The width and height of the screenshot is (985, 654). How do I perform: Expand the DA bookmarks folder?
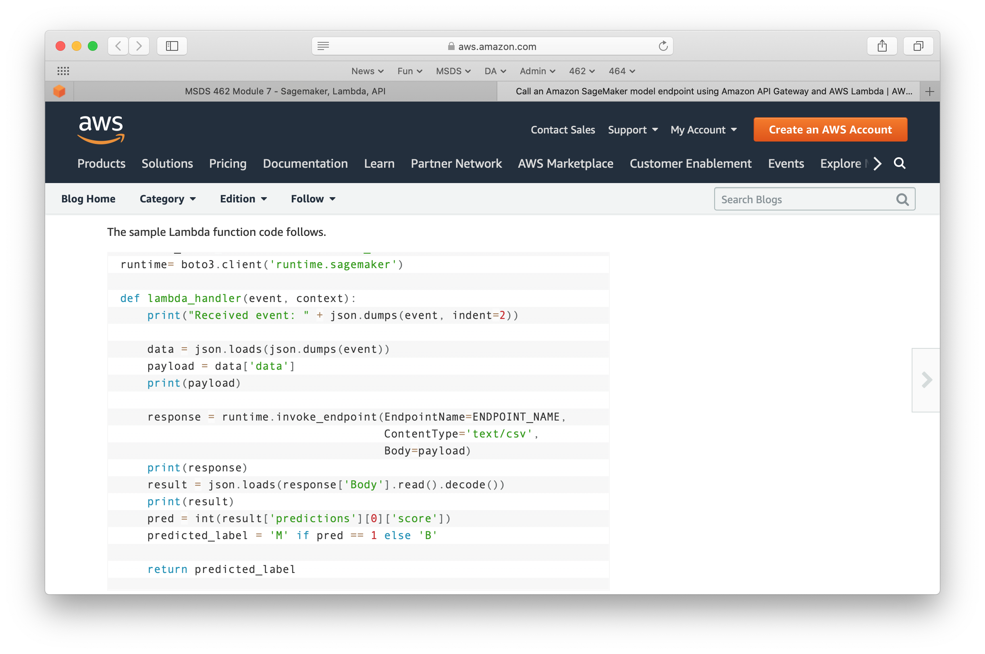click(495, 71)
